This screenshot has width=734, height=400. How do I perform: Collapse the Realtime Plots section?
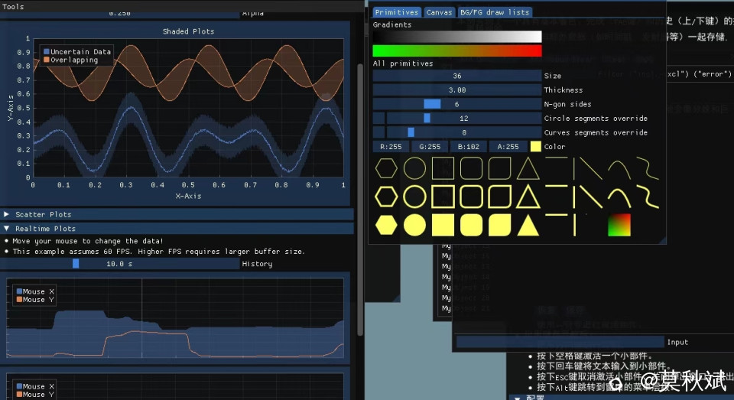pyautogui.click(x=45, y=228)
